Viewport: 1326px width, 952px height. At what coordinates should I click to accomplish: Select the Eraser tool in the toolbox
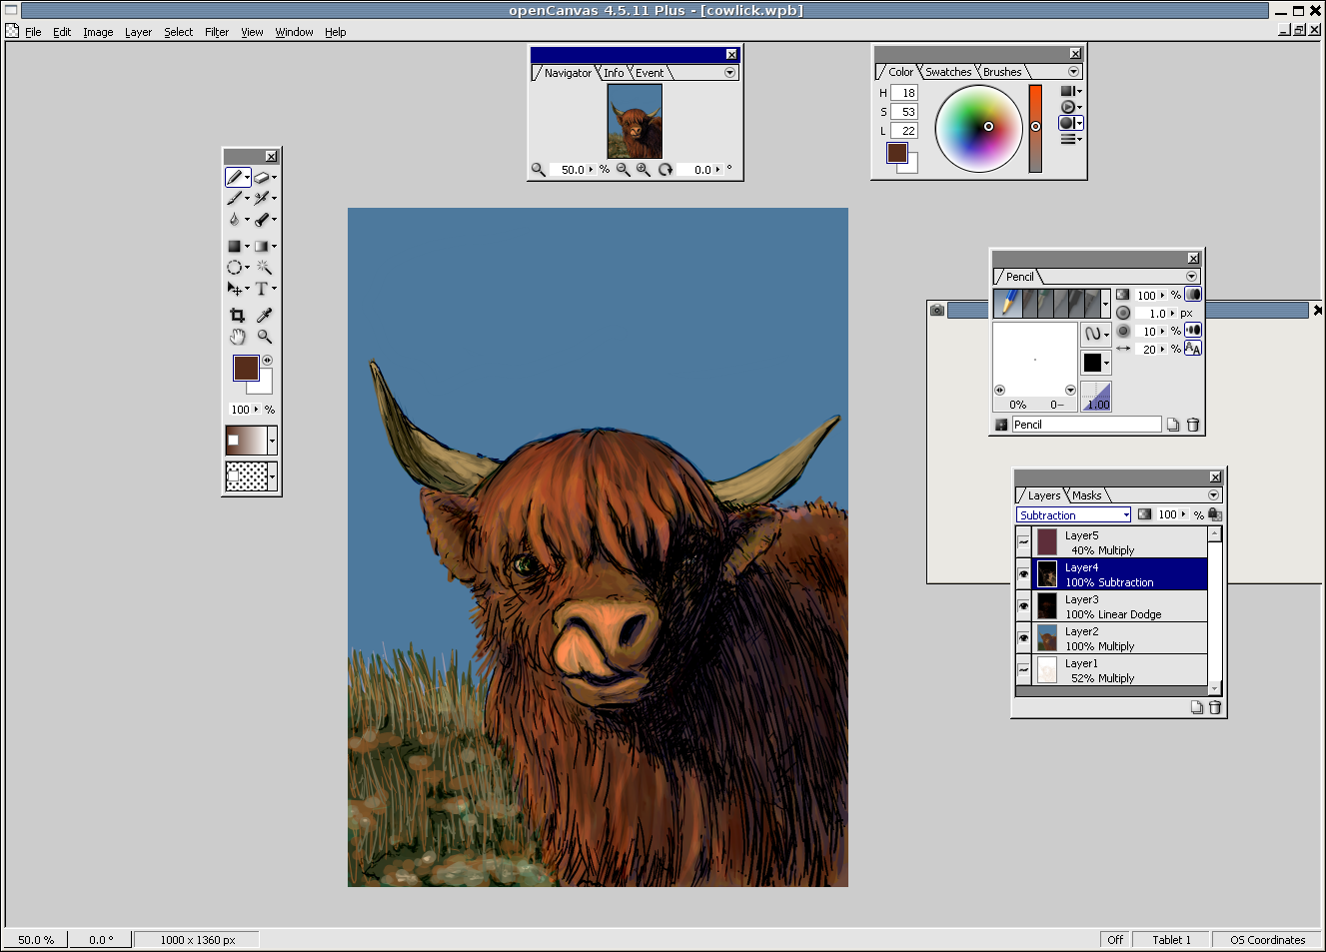tap(261, 177)
